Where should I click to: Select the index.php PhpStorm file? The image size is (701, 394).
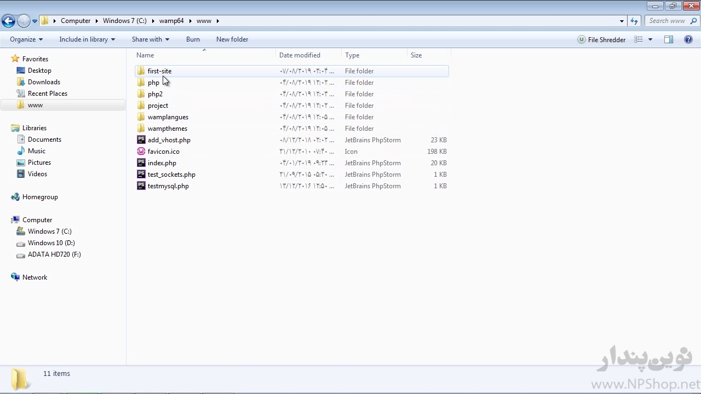(162, 163)
